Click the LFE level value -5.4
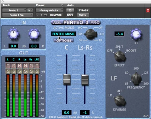The width and height of the screenshot is (151, 119). pyautogui.click(x=119, y=34)
